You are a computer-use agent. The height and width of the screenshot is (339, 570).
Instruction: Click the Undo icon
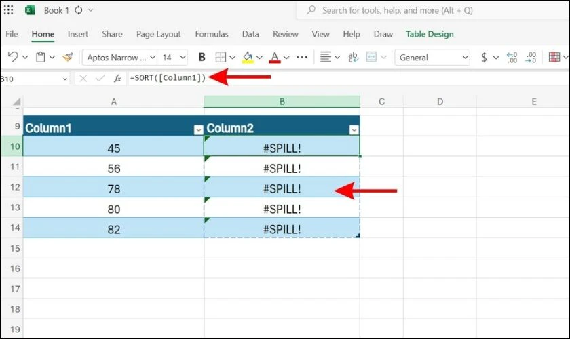click(13, 57)
